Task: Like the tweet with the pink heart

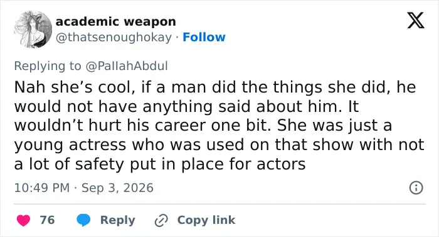Action: point(24,220)
